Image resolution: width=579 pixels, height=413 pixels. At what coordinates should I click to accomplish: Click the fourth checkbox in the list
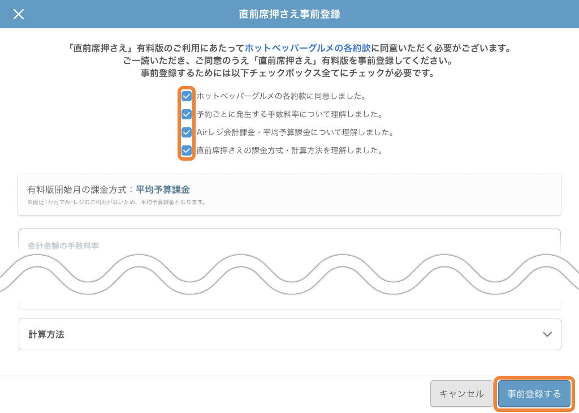(x=185, y=150)
